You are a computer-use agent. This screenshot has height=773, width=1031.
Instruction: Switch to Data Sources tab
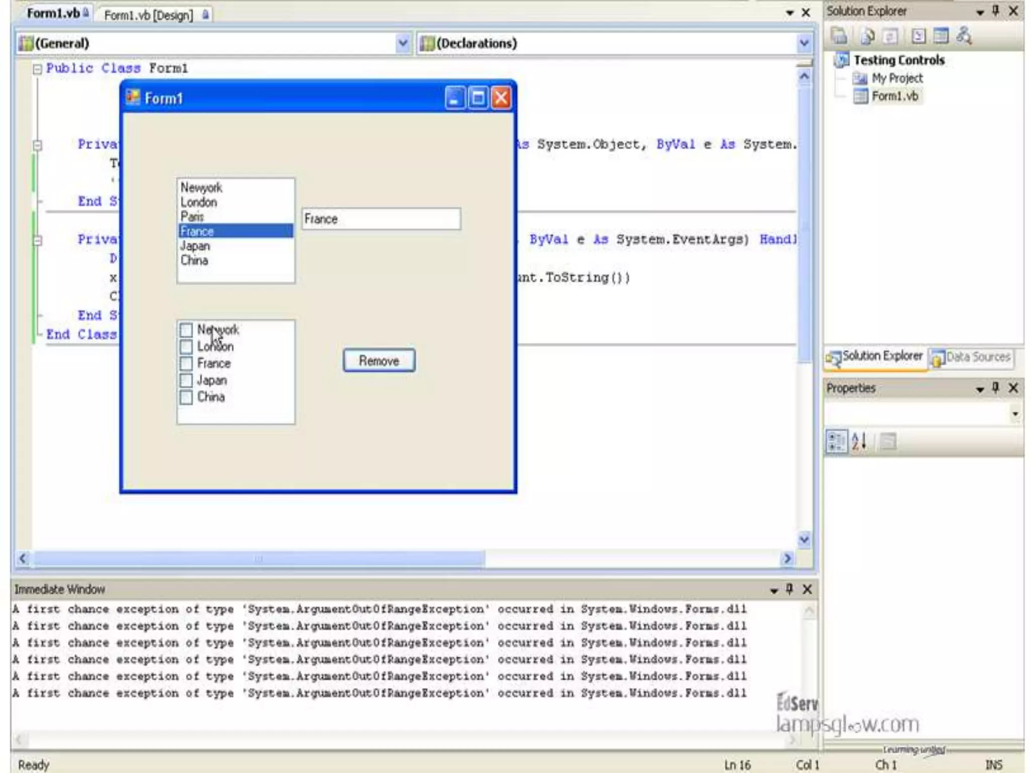point(971,357)
